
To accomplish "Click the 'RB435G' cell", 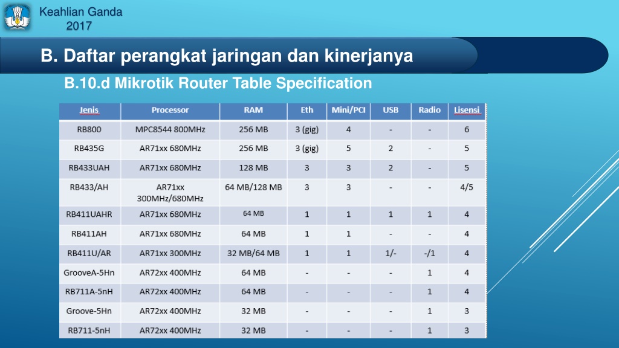I will [x=89, y=149].
